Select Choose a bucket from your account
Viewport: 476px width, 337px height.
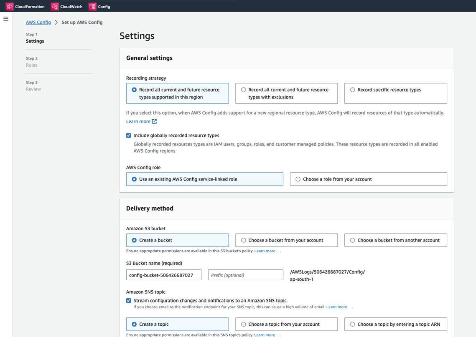tap(286, 240)
